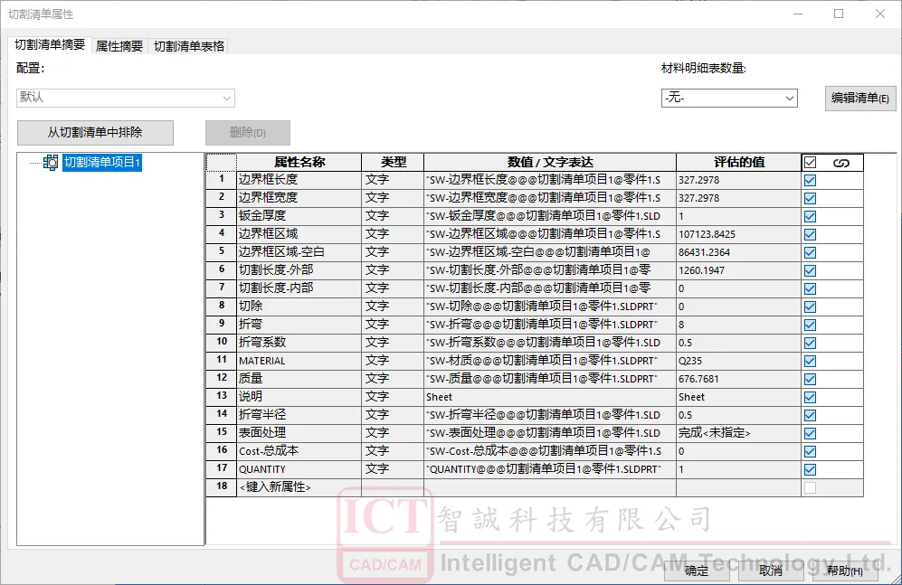Click the link chain icon in header
902x585 pixels.
click(841, 163)
